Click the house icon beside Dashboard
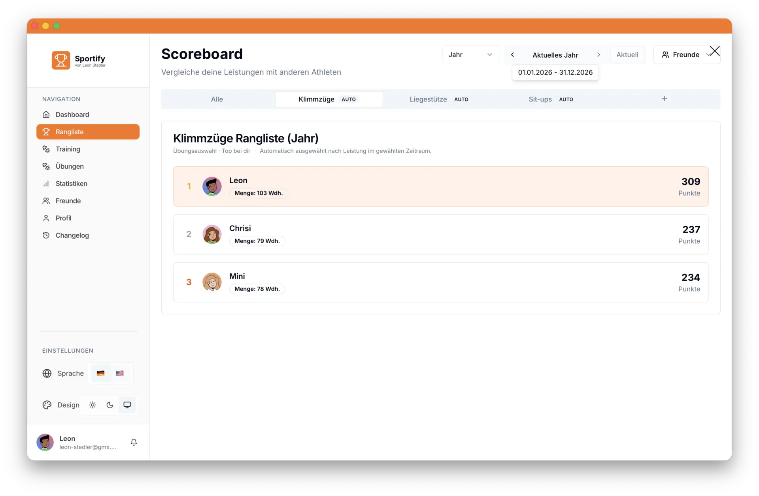 (46, 115)
